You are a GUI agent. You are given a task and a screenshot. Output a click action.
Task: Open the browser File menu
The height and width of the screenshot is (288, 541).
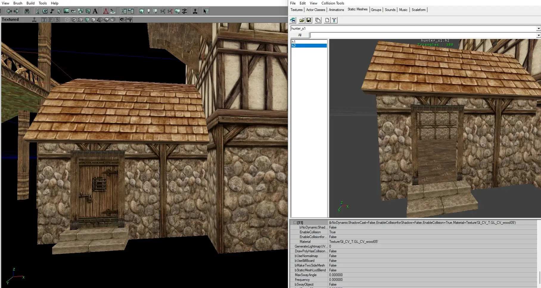(293, 3)
